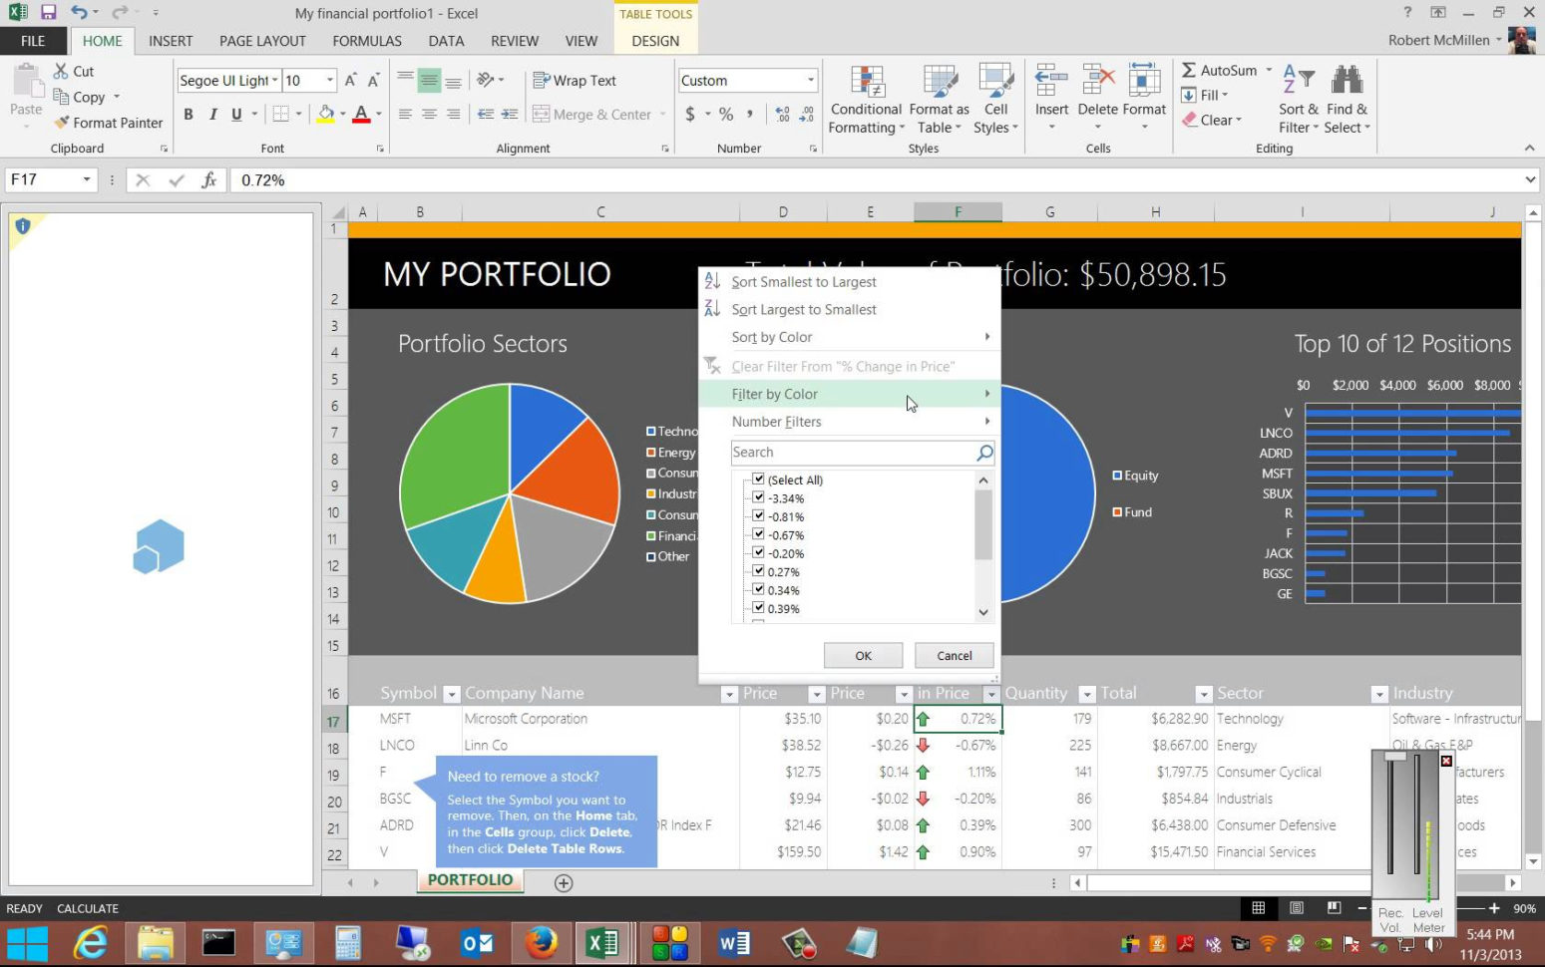Screen dimensions: 1545x967
Task: Switch to the PAGE LAYOUT ribbon tab
Action: tap(262, 41)
